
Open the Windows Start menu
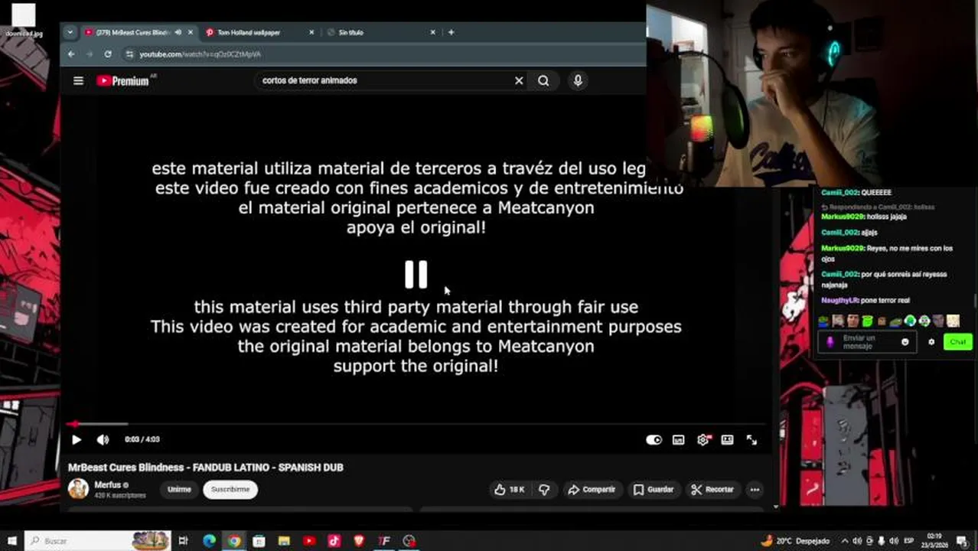[x=11, y=541]
